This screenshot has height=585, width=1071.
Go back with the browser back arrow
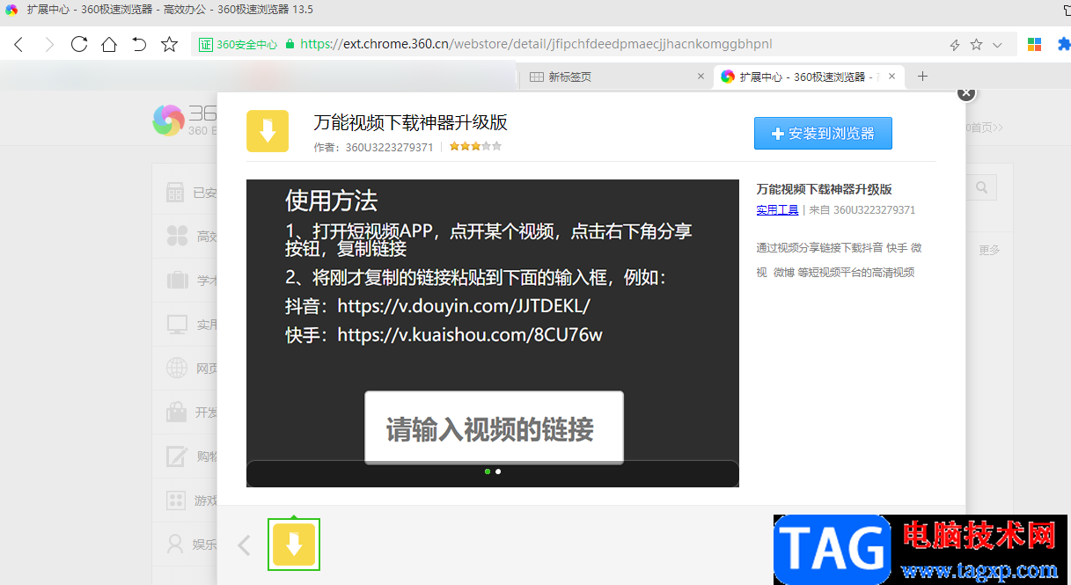point(18,44)
